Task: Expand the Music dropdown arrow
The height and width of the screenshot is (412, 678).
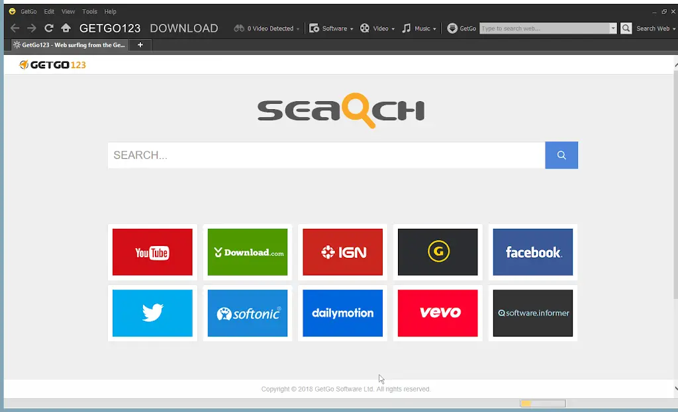Action: [x=434, y=29]
